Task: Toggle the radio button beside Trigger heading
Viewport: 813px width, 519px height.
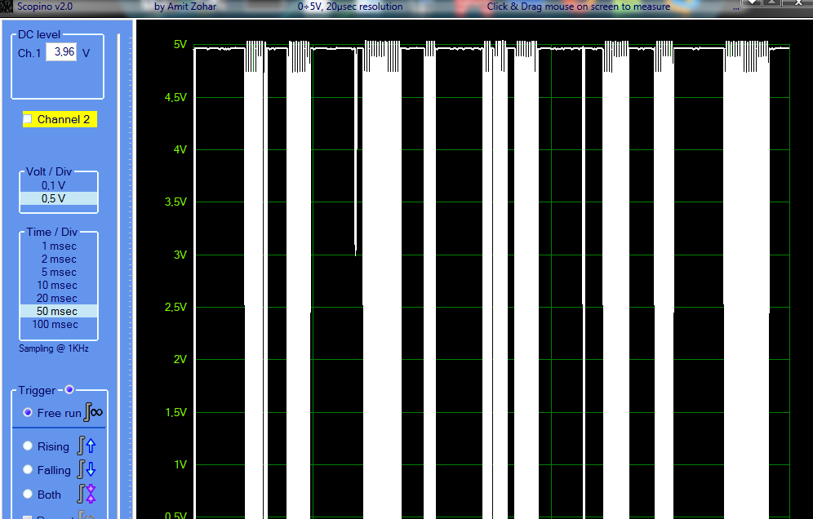Action: [69, 389]
